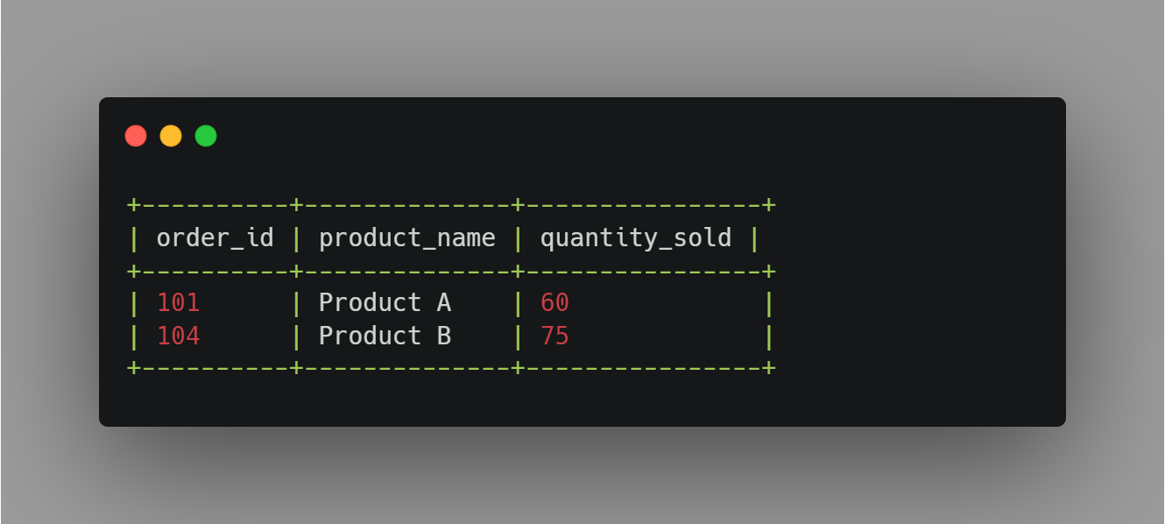Click the green pipe ending the 101 row
This screenshot has width=1165, height=524.
[768, 303]
